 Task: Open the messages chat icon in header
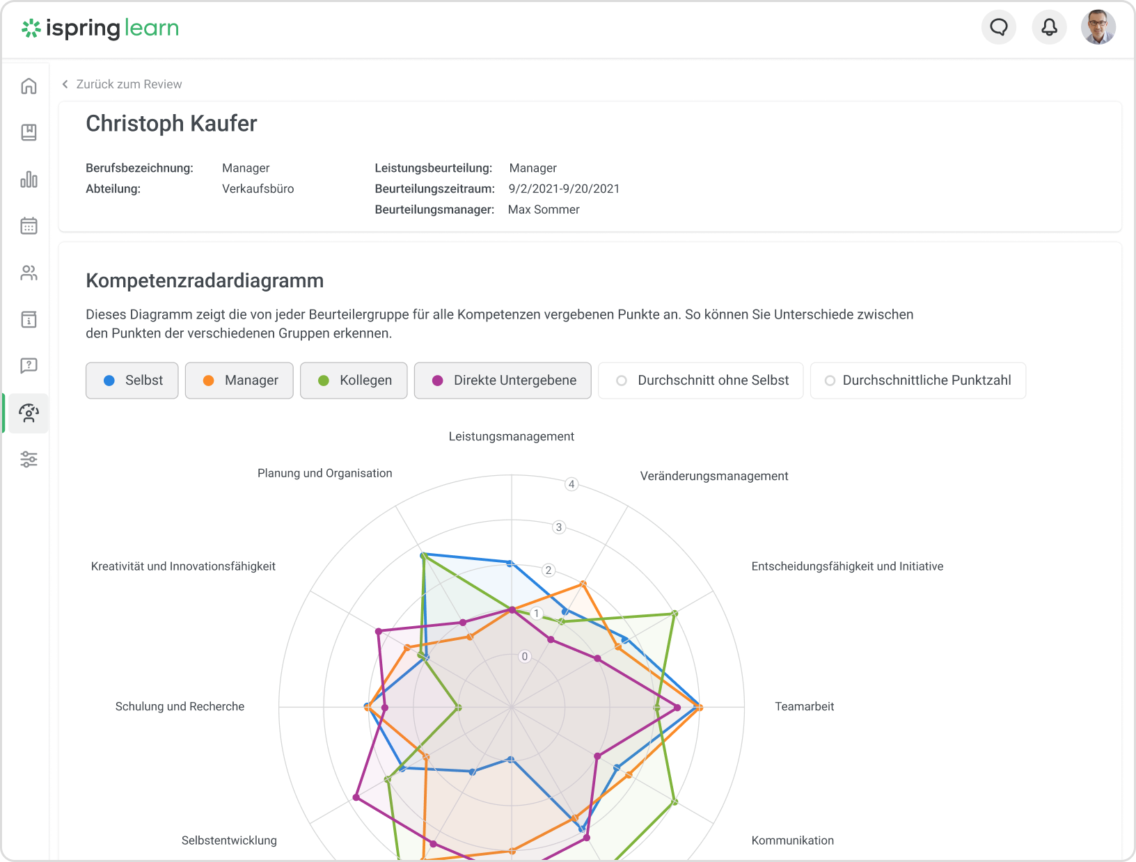pyautogui.click(x=999, y=27)
